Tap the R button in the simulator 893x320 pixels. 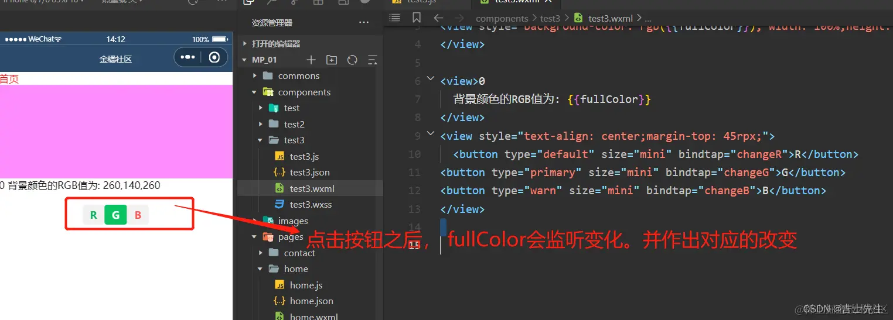93,215
